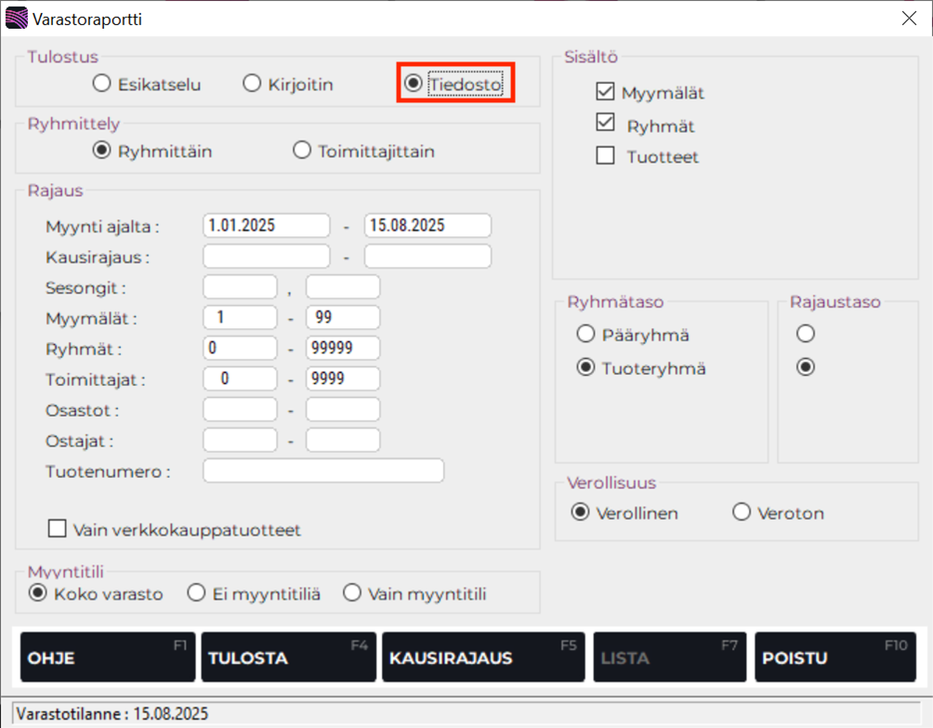Click the upper Rajaustaso radio button
The image size is (933, 728).
[805, 334]
